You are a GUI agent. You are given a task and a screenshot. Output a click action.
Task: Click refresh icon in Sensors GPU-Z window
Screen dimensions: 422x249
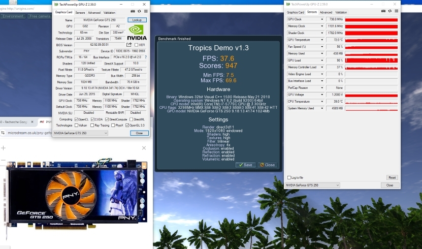tap(389, 11)
